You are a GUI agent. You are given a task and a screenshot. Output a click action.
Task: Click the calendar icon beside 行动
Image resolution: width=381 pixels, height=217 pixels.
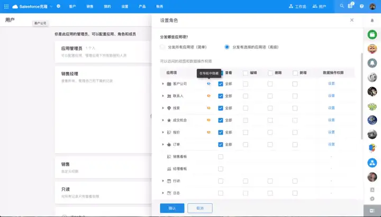[169, 181]
